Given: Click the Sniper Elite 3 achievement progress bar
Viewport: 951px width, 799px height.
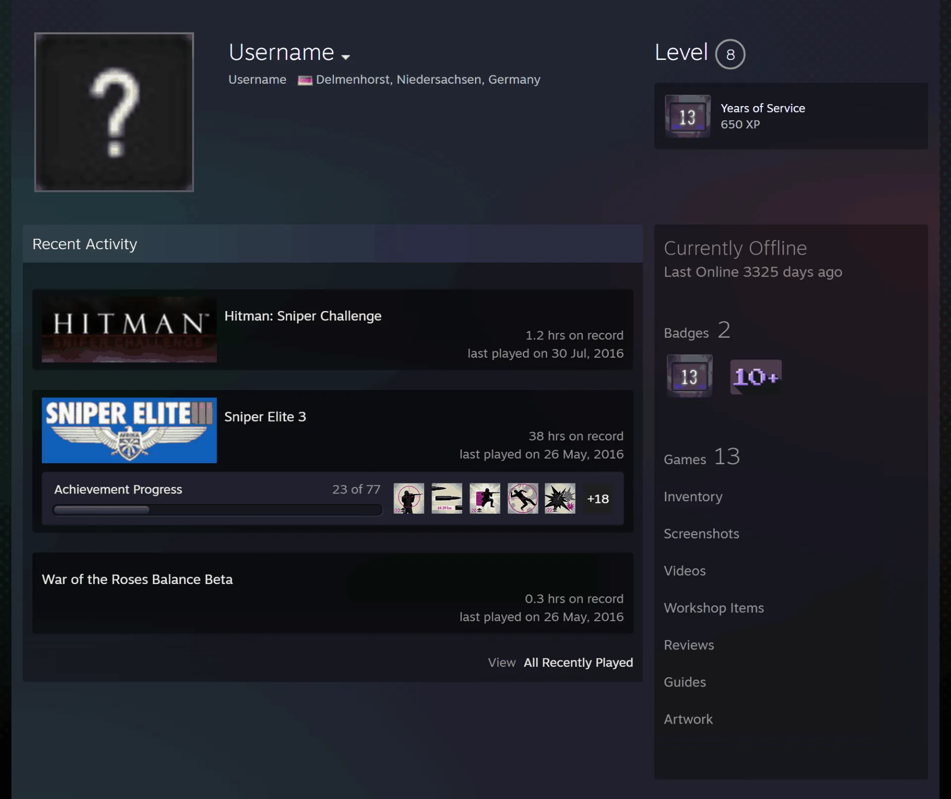Looking at the screenshot, I should (x=217, y=510).
